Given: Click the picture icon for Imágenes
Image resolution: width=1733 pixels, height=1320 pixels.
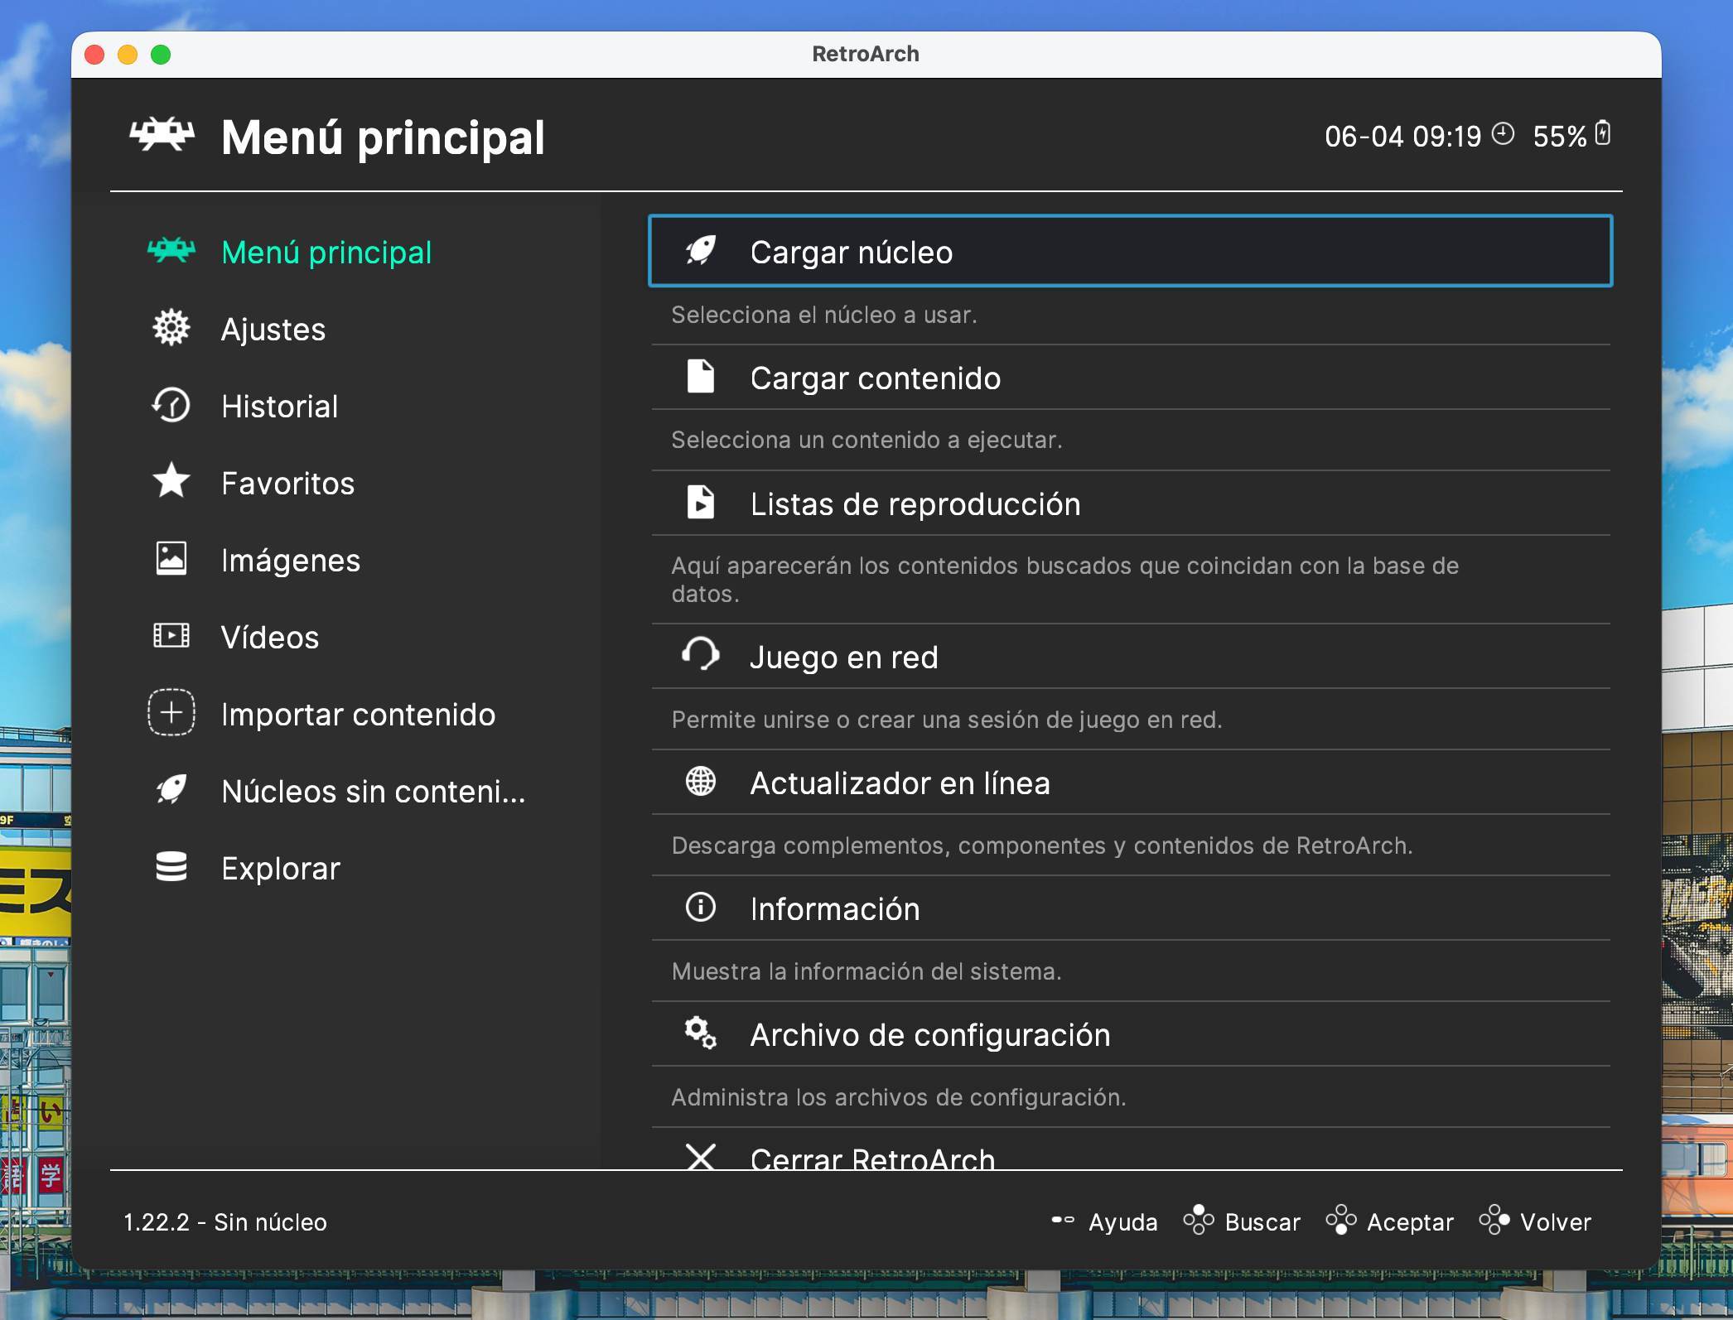Looking at the screenshot, I should [x=171, y=559].
